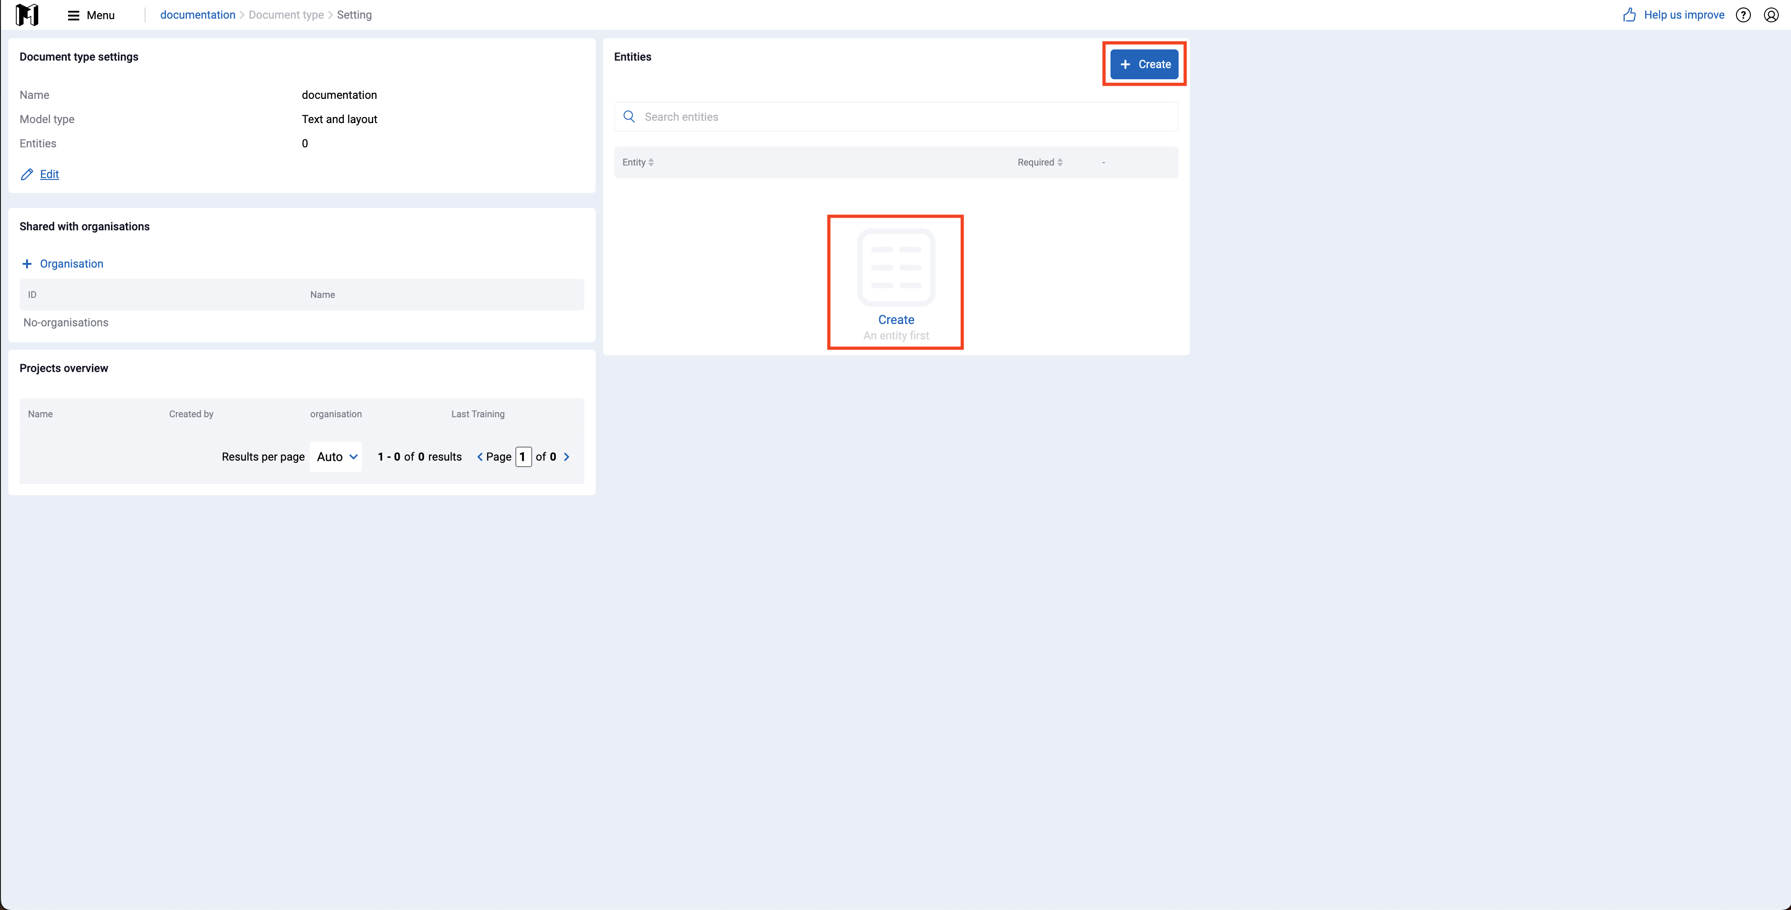This screenshot has width=1791, height=910.
Task: Click the pencil edit icon
Action: tap(27, 174)
